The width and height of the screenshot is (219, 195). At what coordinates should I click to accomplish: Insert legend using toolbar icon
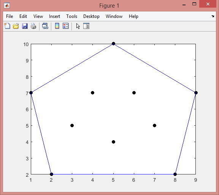pyautogui.click(x=66, y=26)
